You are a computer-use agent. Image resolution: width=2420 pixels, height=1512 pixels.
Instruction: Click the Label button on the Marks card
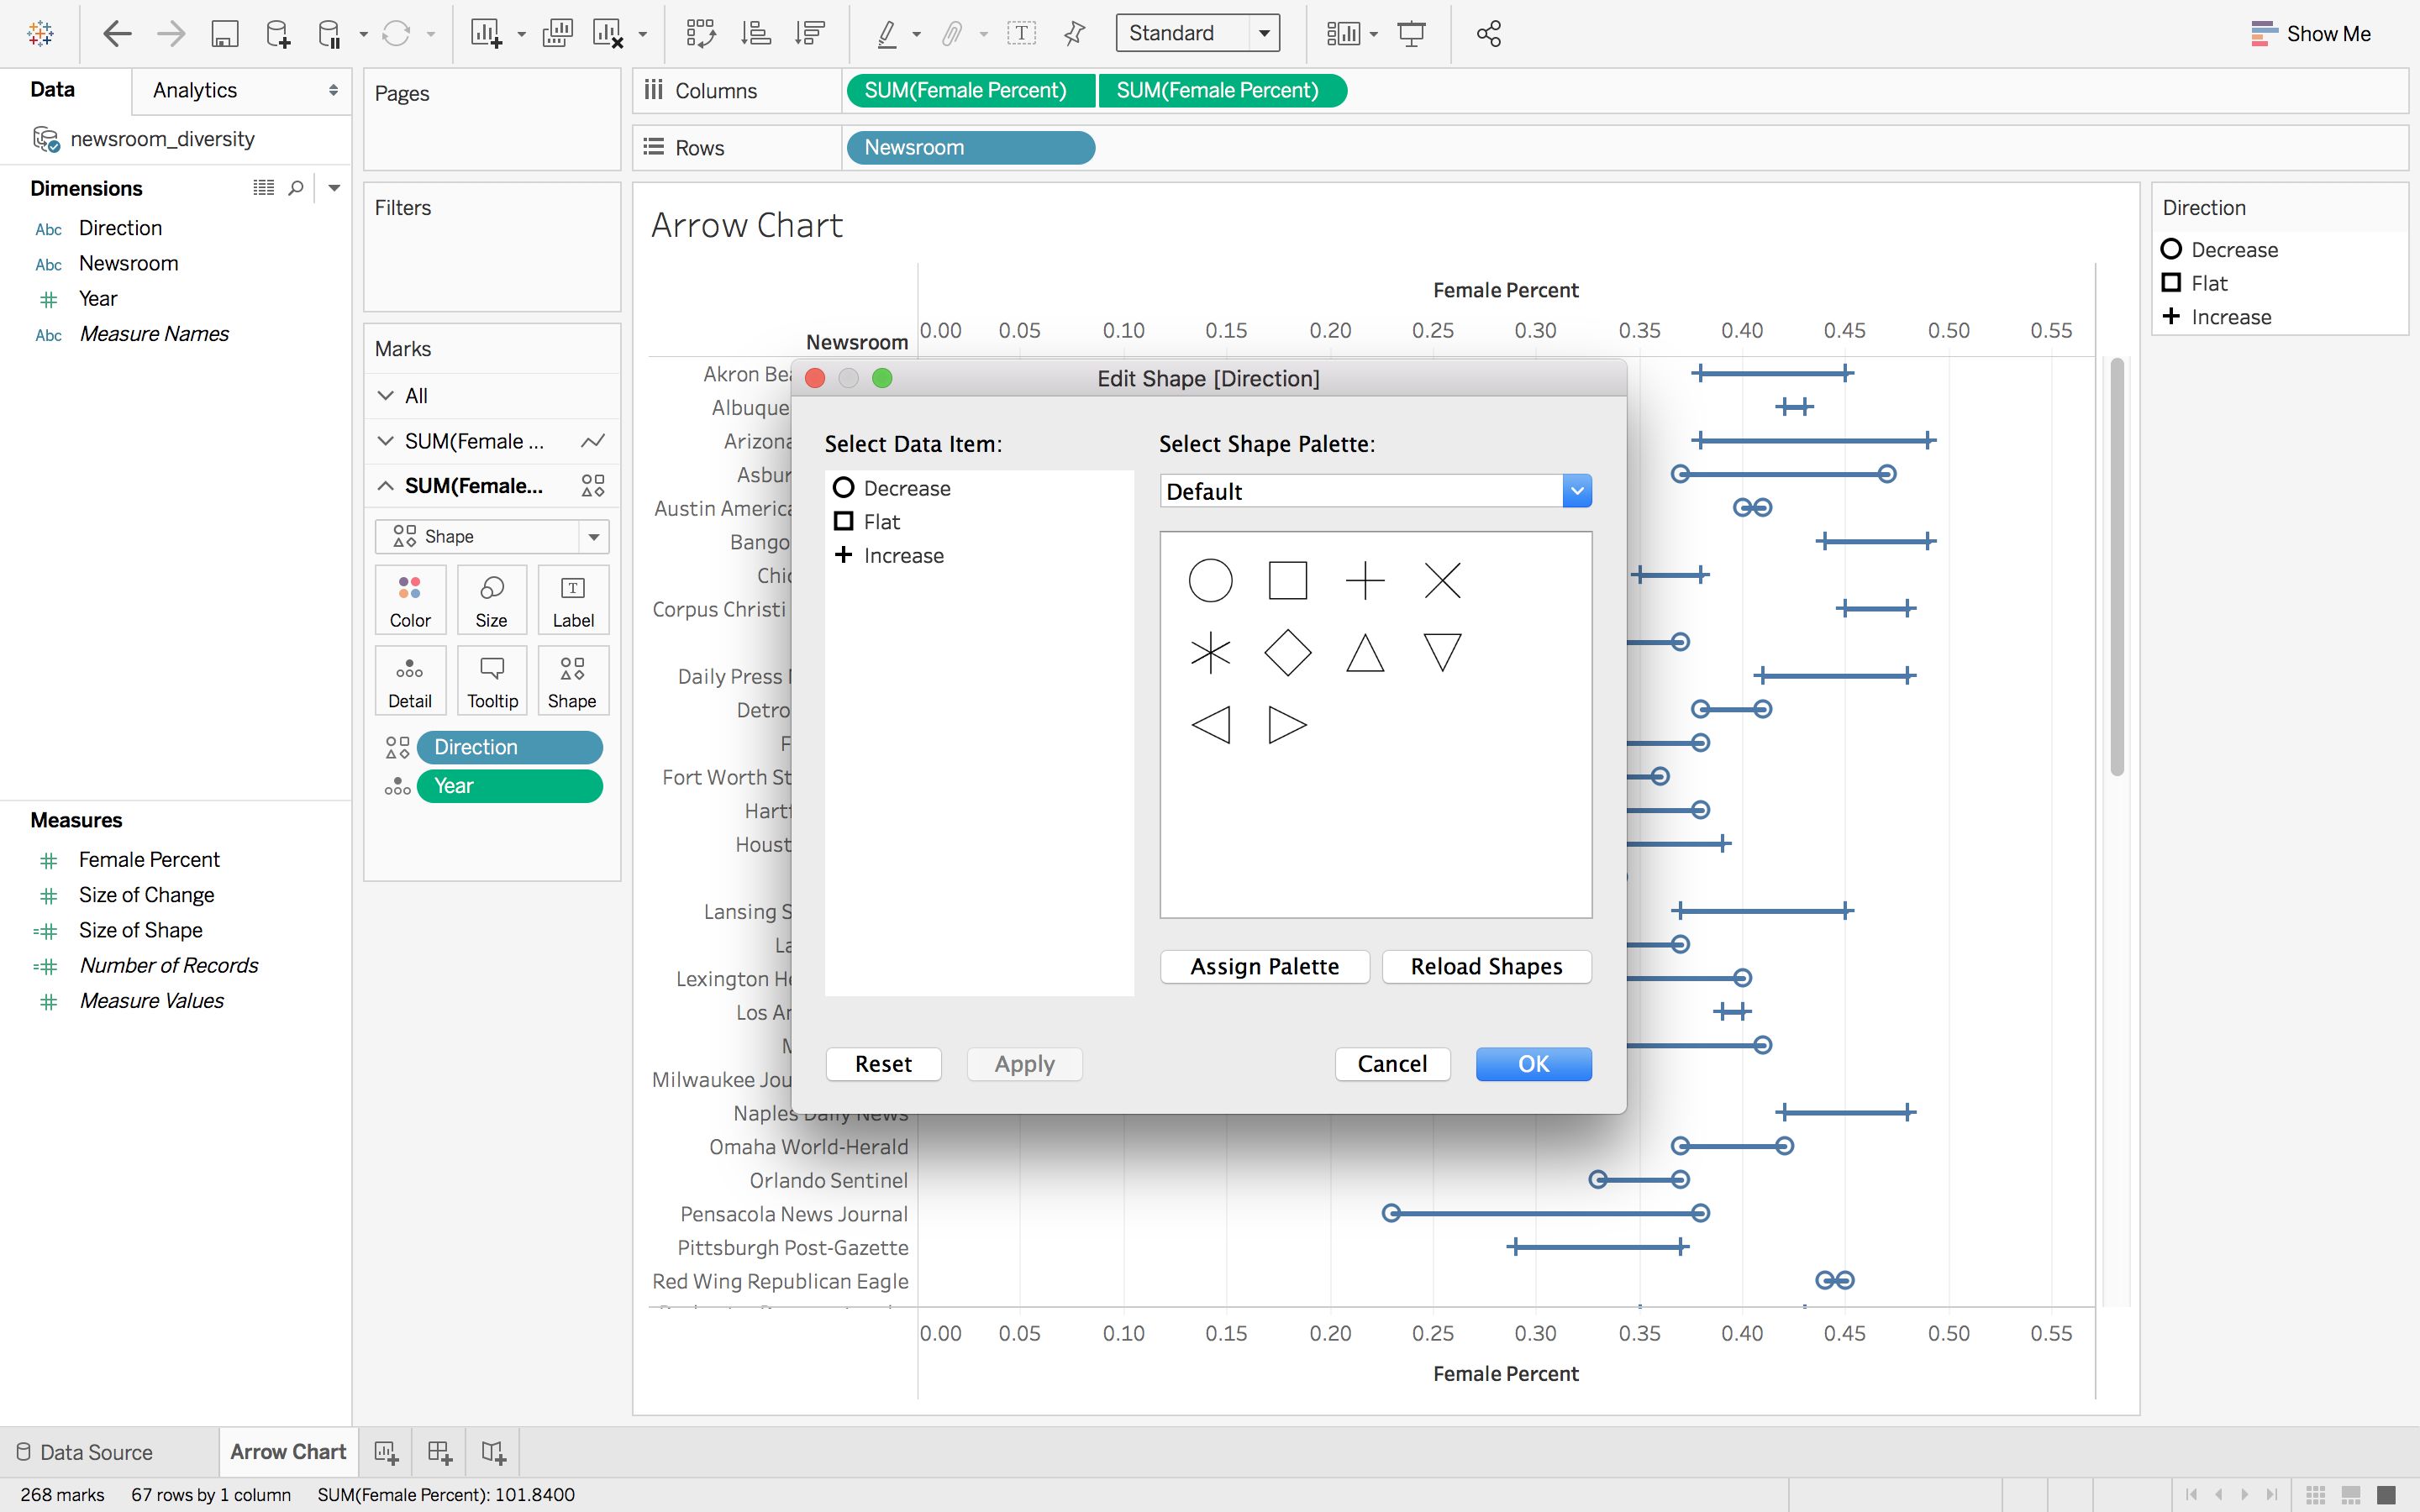point(573,600)
